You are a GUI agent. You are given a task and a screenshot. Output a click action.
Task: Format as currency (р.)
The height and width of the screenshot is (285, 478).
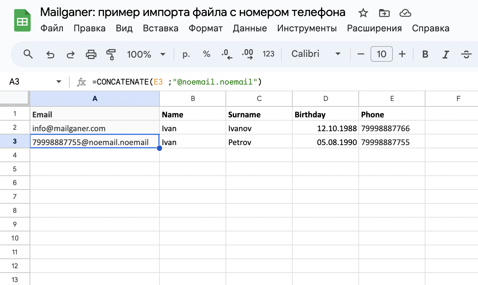[x=186, y=54]
